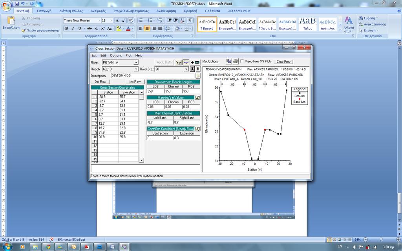Click the Increase Indent icon
The image size is (402, 251).
point(175,20)
